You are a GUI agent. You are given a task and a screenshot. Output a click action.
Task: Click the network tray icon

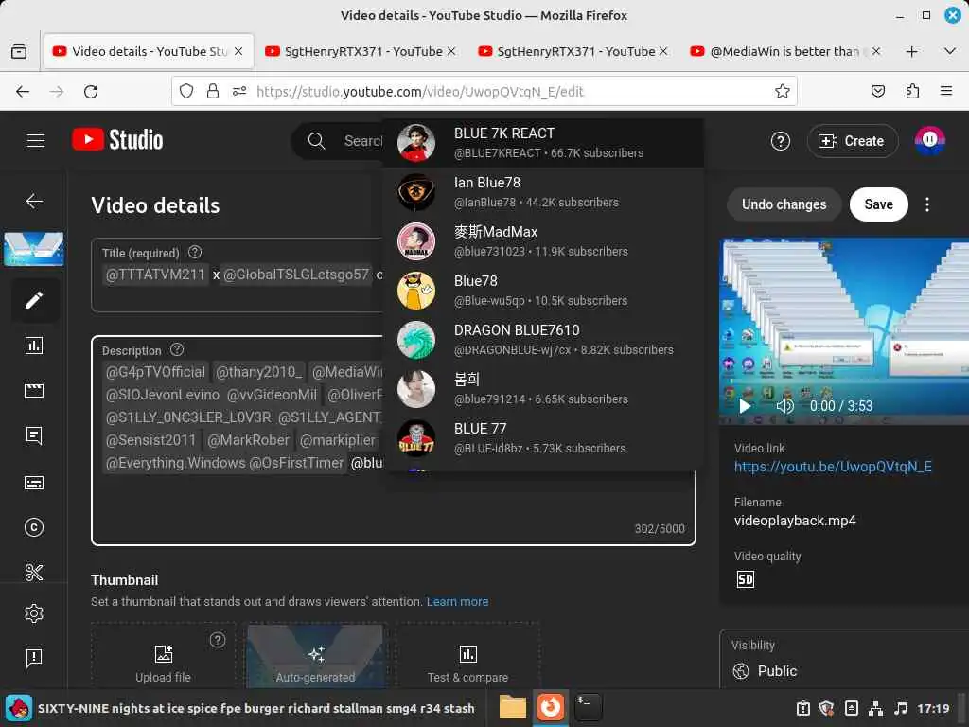875,708
